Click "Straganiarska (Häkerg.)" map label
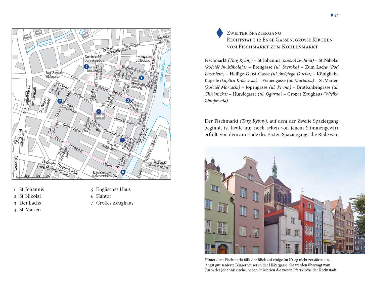The image size is (365, 302). click(135, 69)
